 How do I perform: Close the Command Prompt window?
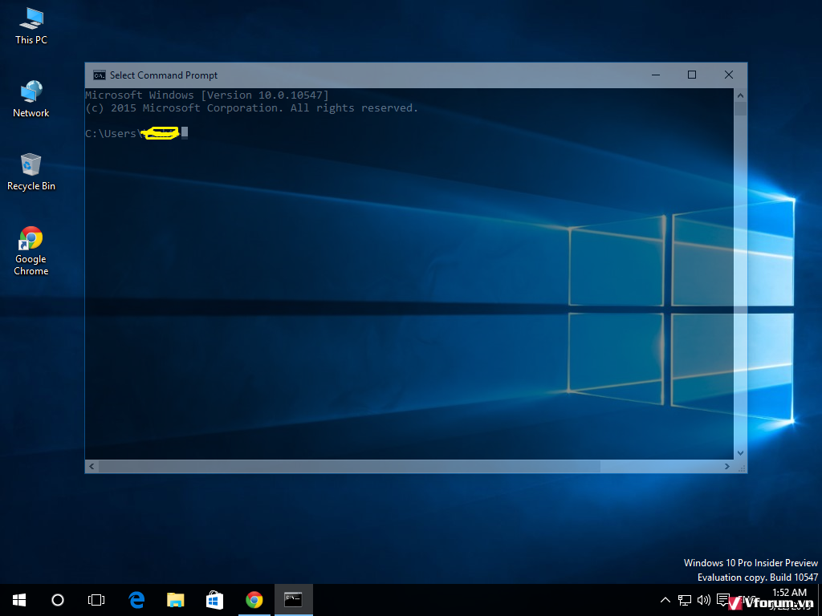click(x=729, y=75)
